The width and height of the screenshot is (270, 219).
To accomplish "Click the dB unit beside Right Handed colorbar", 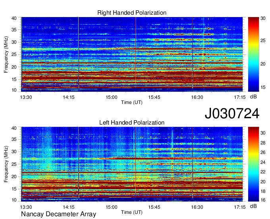I will coord(253,97).
